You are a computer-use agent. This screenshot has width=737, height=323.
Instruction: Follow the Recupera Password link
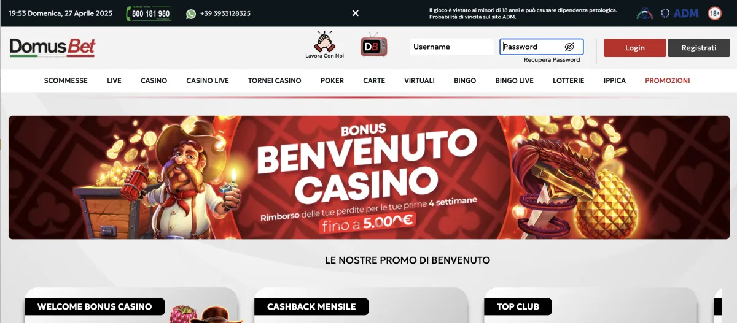click(x=552, y=60)
